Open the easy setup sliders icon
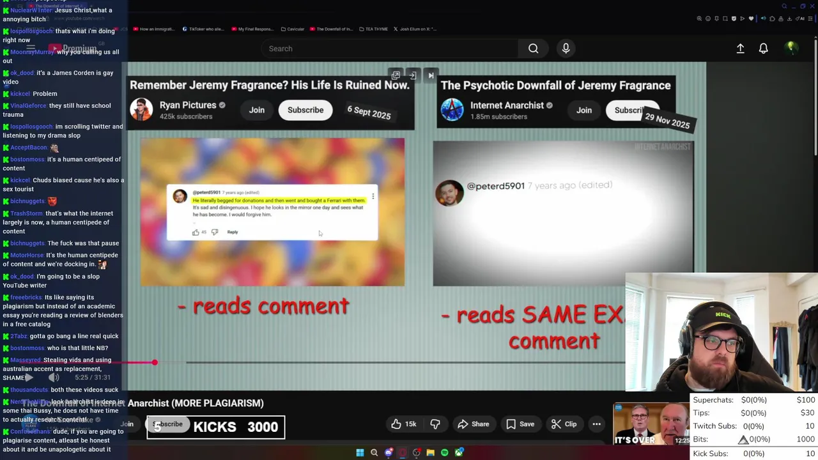Screen dimensions: 818x460 [x=810, y=19]
